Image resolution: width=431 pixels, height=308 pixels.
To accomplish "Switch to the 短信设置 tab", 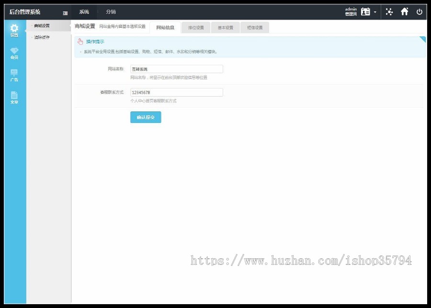I will tap(255, 27).
